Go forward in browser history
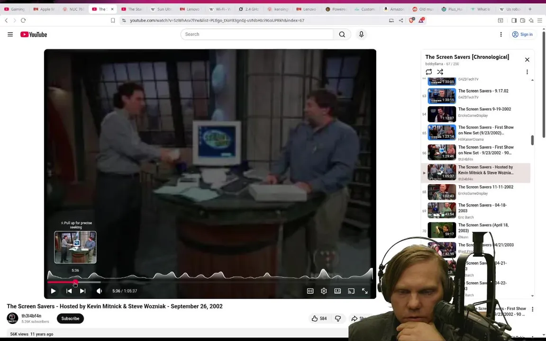 pos(15,20)
